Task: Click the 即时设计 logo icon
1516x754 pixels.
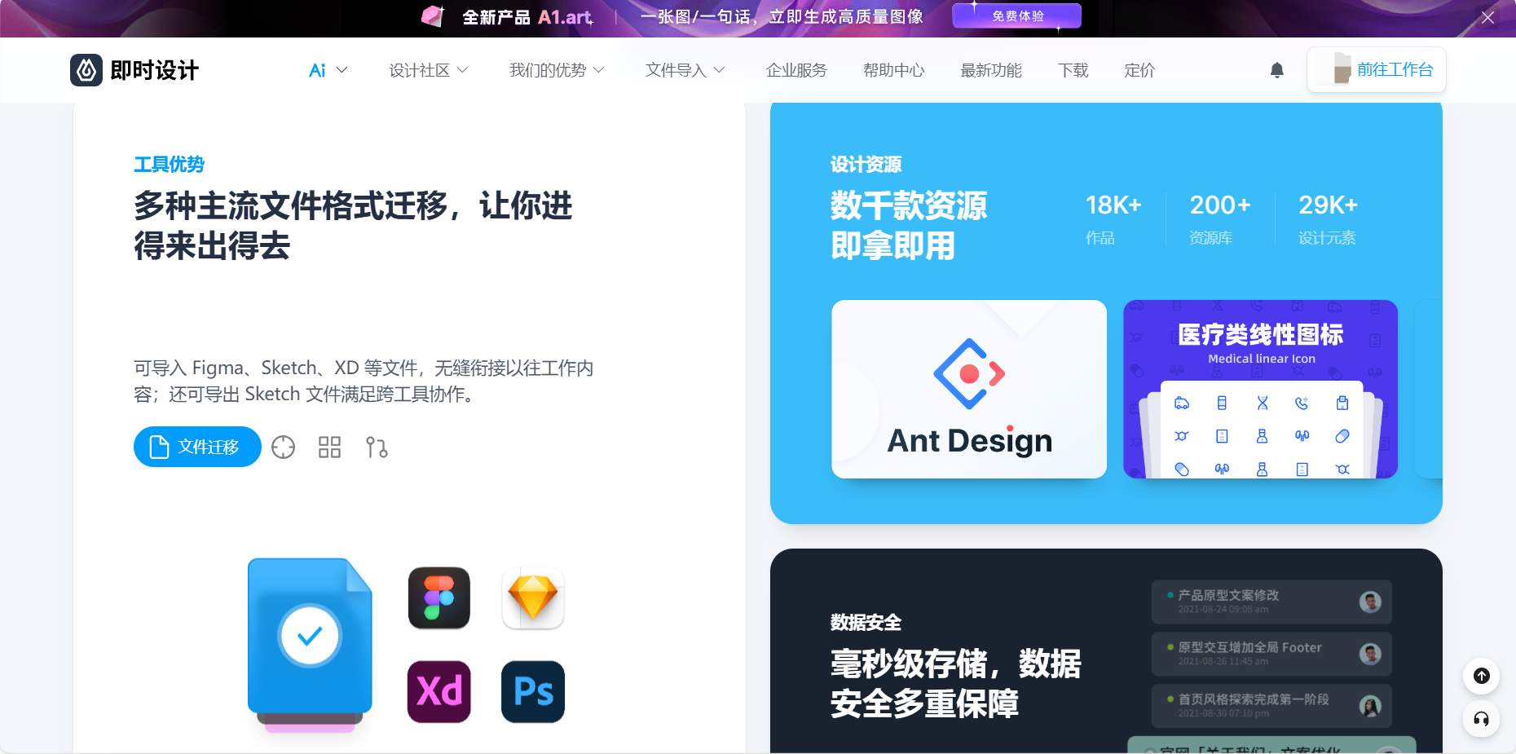Action: pyautogui.click(x=86, y=70)
